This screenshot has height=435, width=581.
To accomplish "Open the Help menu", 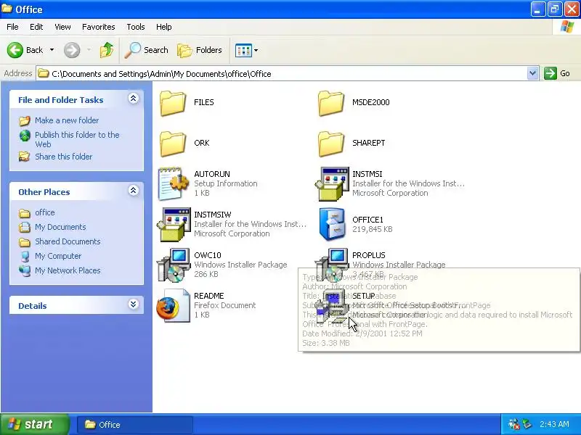I will click(164, 27).
